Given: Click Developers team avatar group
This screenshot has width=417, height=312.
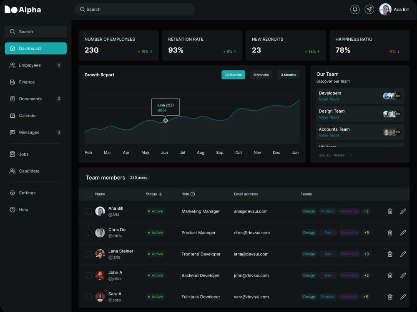Looking at the screenshot, I should (x=392, y=96).
